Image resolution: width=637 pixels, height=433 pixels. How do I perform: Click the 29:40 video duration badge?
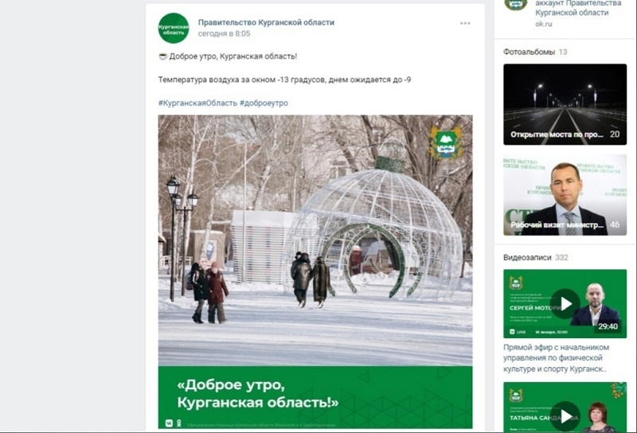[x=608, y=326]
